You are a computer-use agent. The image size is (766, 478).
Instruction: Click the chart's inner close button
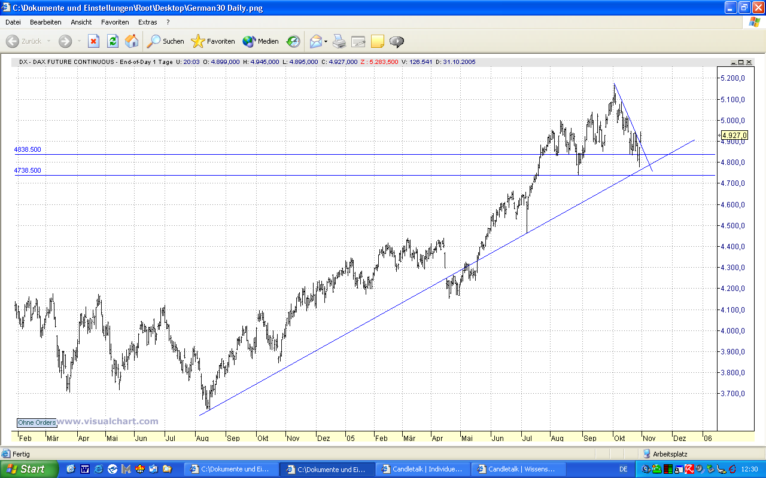pos(749,62)
